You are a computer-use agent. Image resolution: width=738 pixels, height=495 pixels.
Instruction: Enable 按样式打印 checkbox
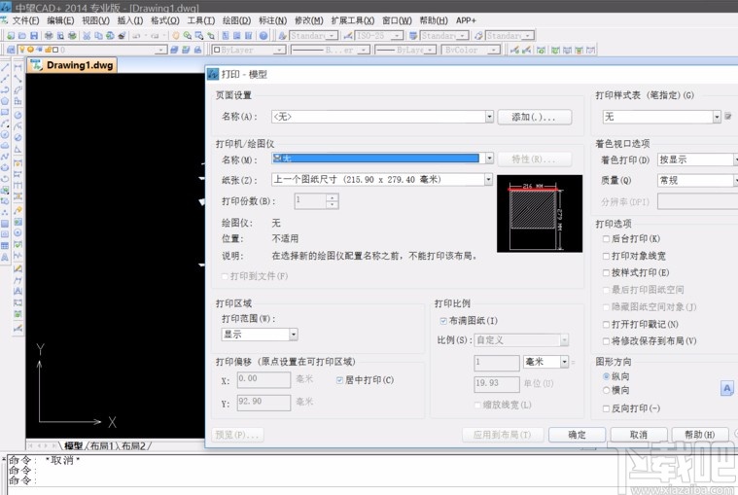click(x=606, y=272)
